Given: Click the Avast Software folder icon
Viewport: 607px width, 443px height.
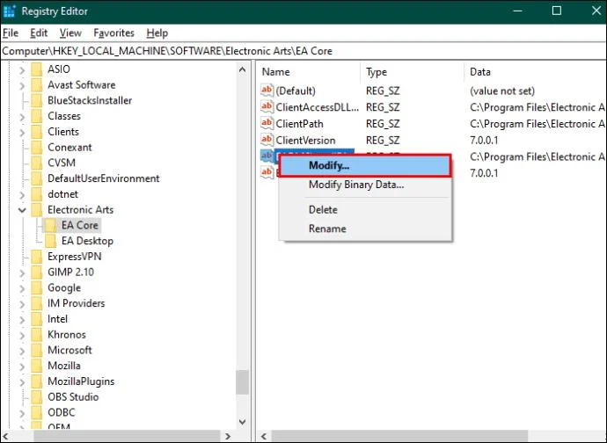Looking at the screenshot, I should pos(37,85).
